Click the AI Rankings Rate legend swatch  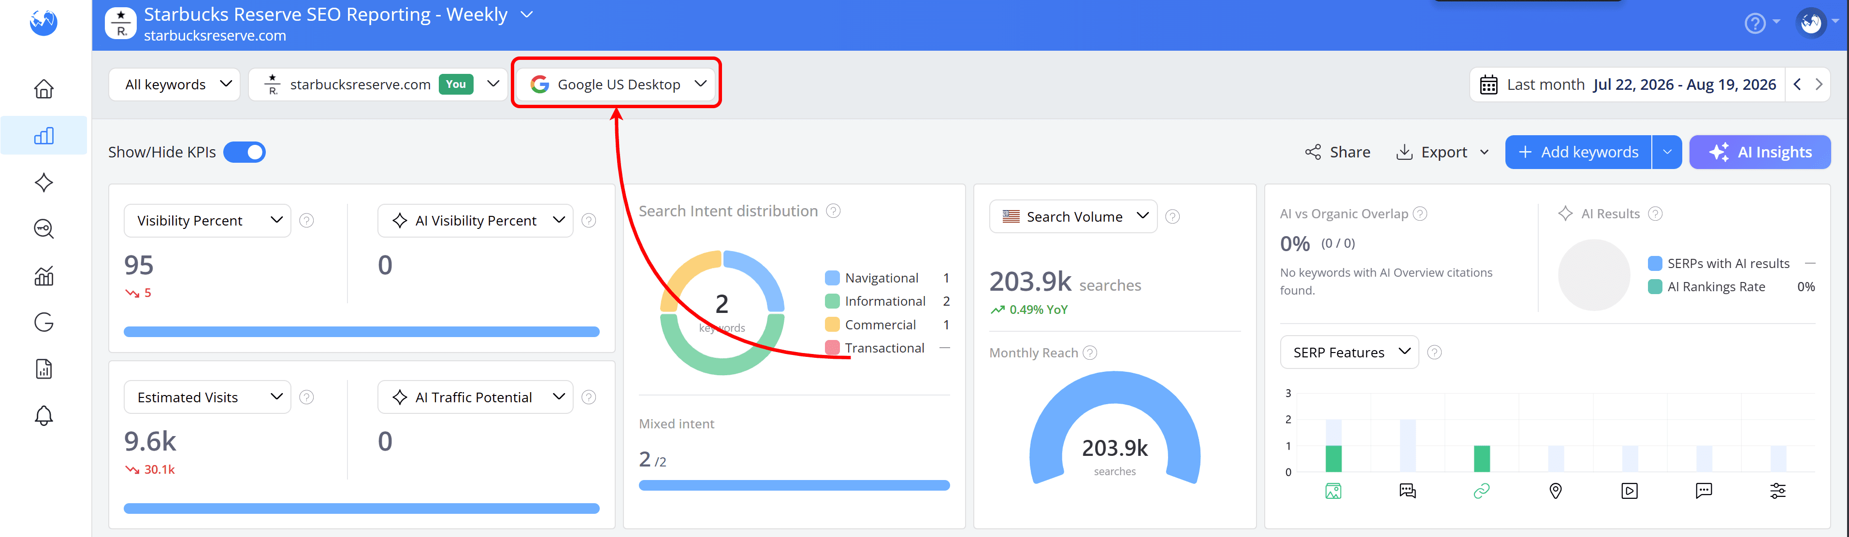pyautogui.click(x=1655, y=287)
